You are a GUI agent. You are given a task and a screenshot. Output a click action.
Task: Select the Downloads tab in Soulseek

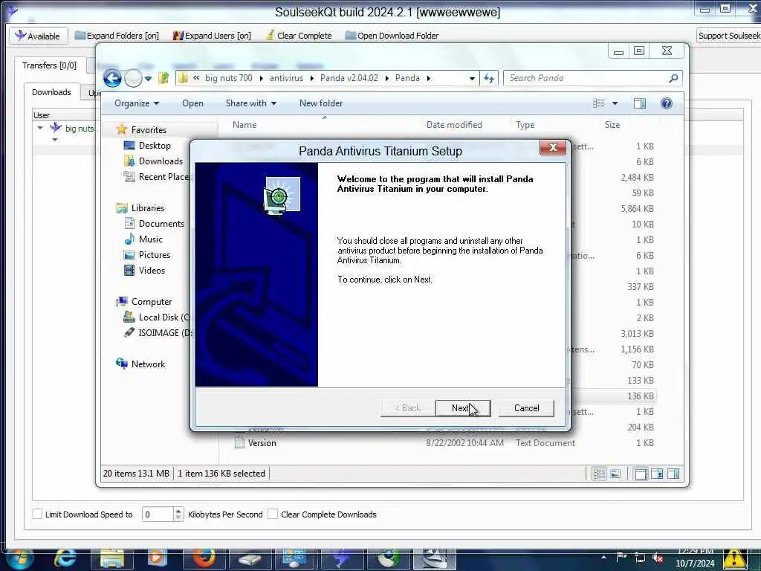point(51,91)
